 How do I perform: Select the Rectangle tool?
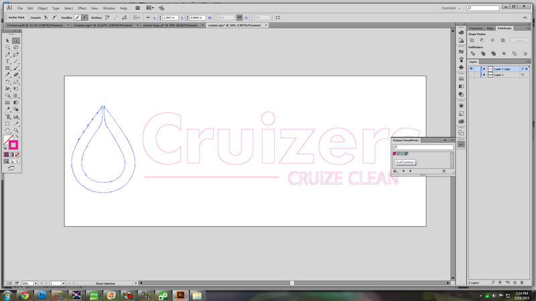click(7, 68)
